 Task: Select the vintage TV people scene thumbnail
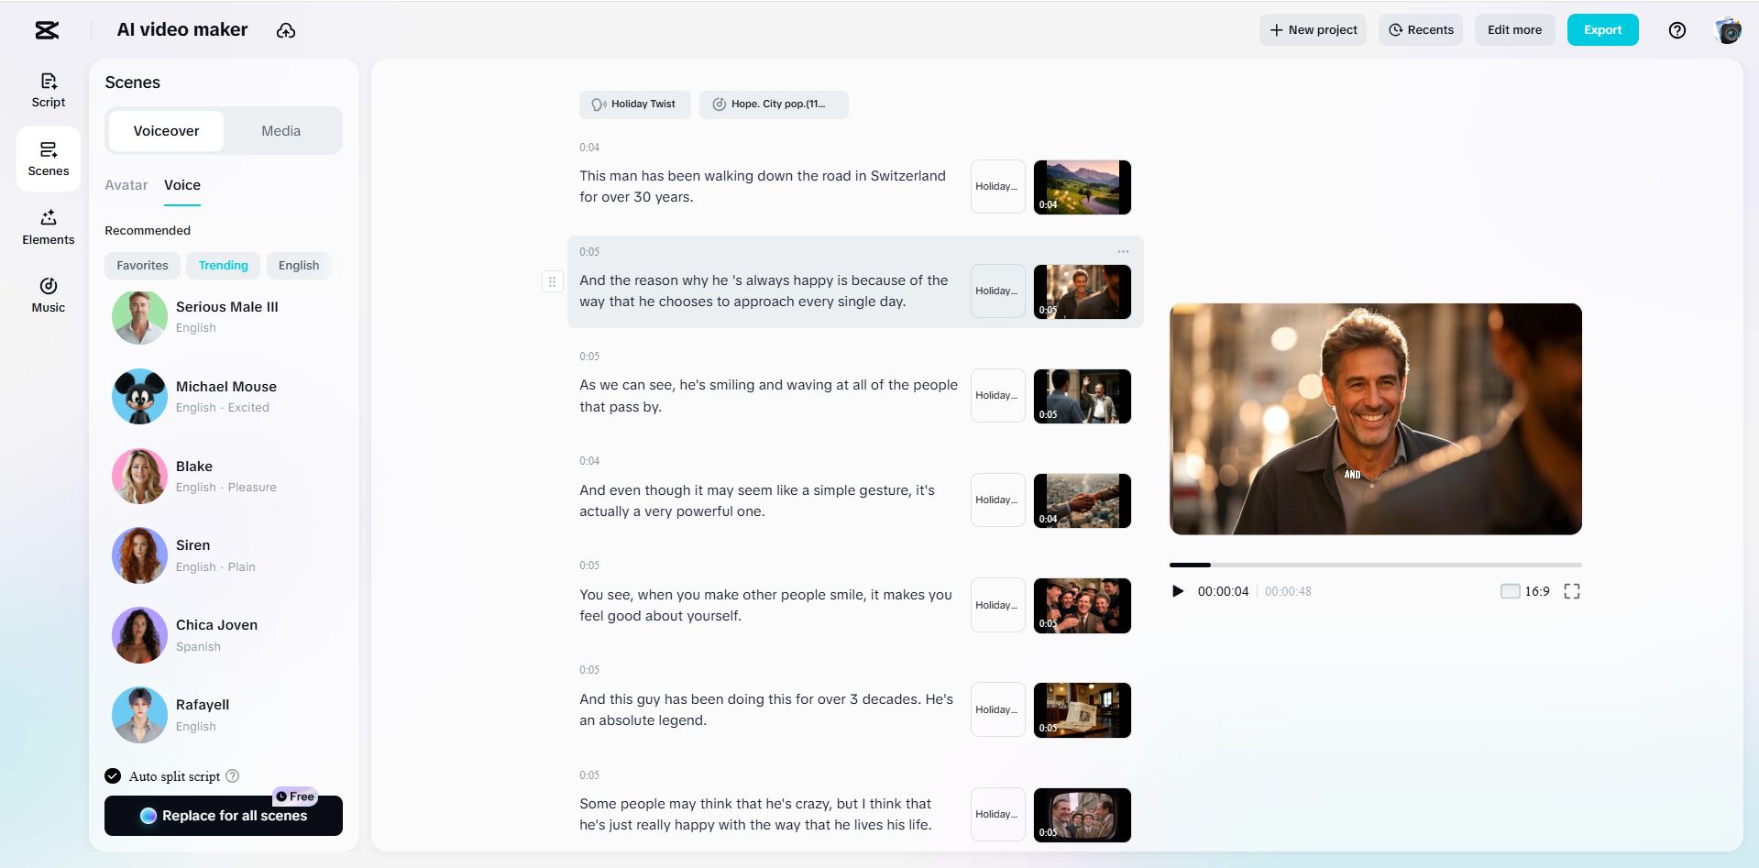[1083, 815]
